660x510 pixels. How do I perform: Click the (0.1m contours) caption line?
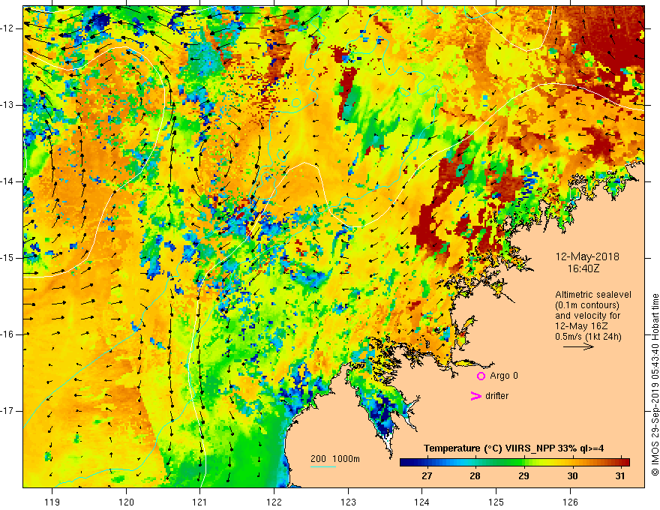tap(587, 305)
